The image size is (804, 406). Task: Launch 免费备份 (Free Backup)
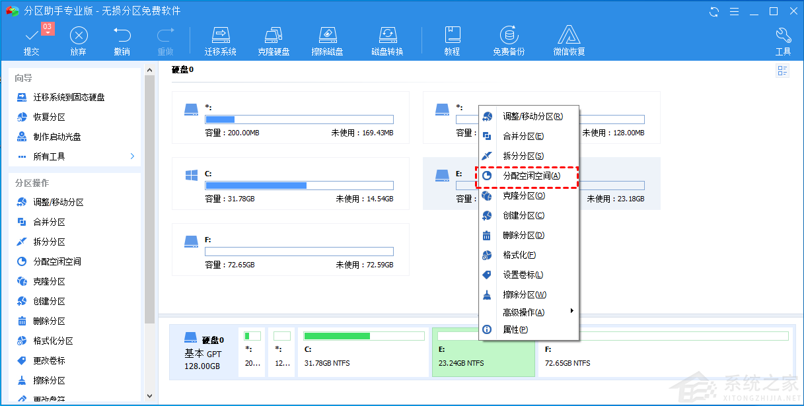[x=508, y=38]
